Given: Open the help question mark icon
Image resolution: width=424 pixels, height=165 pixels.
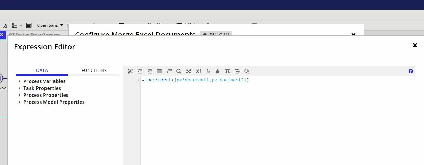Looking at the screenshot, I should [411, 71].
